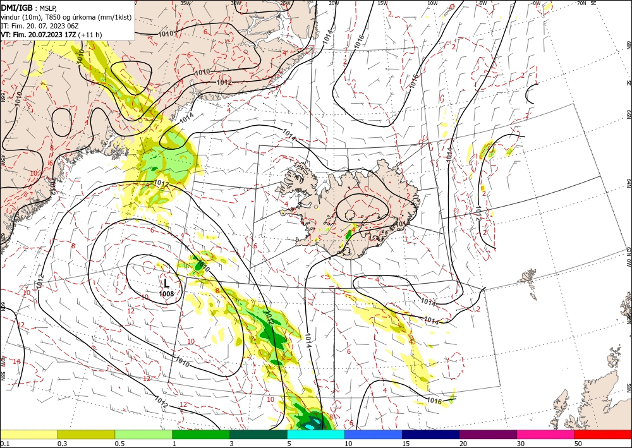Click the '30W' longitude label

(x=236, y=3)
